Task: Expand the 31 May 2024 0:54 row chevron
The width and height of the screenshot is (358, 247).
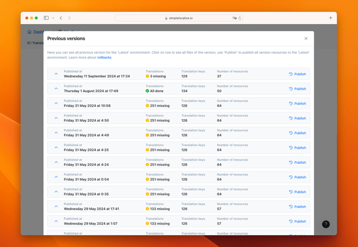Action: click(56, 177)
